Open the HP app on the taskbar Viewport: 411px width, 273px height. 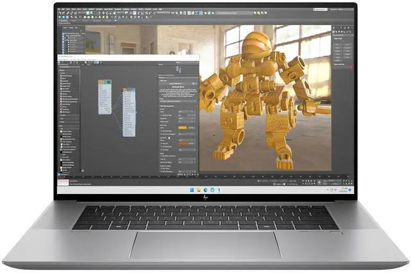[x=212, y=189]
